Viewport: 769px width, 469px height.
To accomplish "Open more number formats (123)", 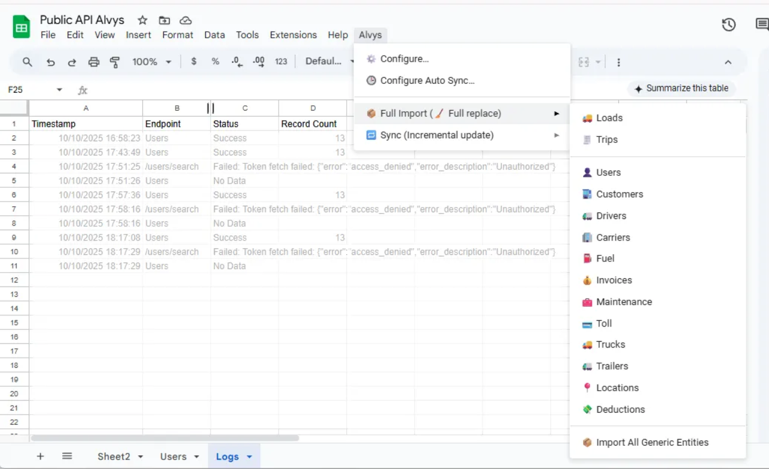I will [281, 62].
